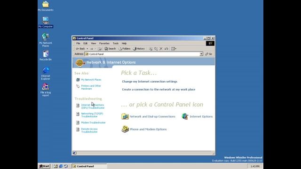301x169 pixels.
Task: Open the My Documents desktop icon
Action: tap(46, 6)
